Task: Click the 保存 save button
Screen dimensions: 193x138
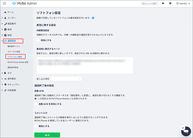Action: point(47,135)
